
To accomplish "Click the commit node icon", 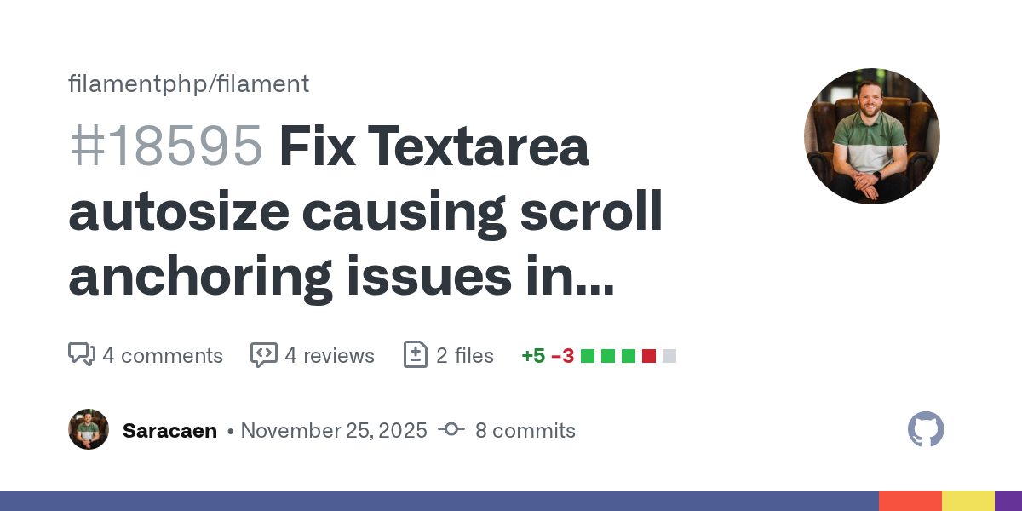I will point(451,429).
